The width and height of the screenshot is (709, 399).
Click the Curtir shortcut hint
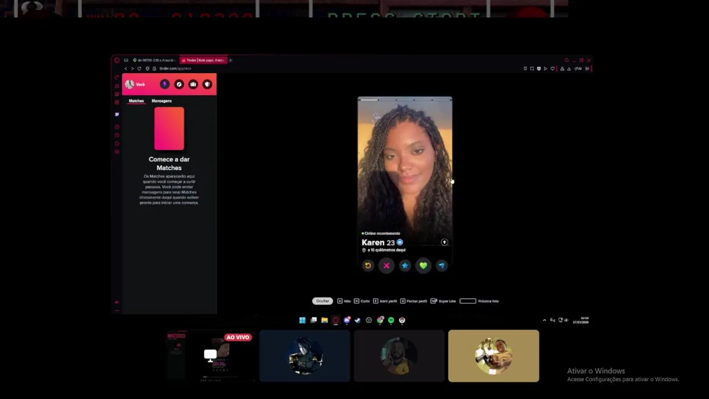[362, 301]
